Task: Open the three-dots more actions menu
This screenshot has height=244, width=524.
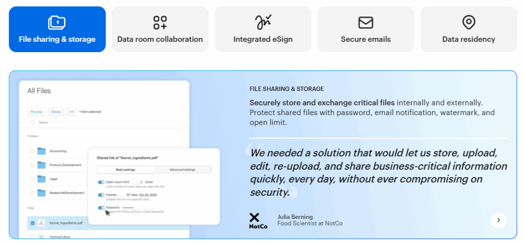Action: (72, 112)
